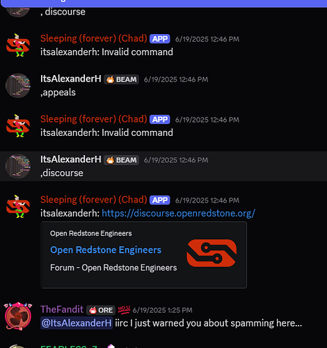This screenshot has height=348, width=327.
Task: Click the NO U role icon beside TheFandit
Action: coord(124,310)
